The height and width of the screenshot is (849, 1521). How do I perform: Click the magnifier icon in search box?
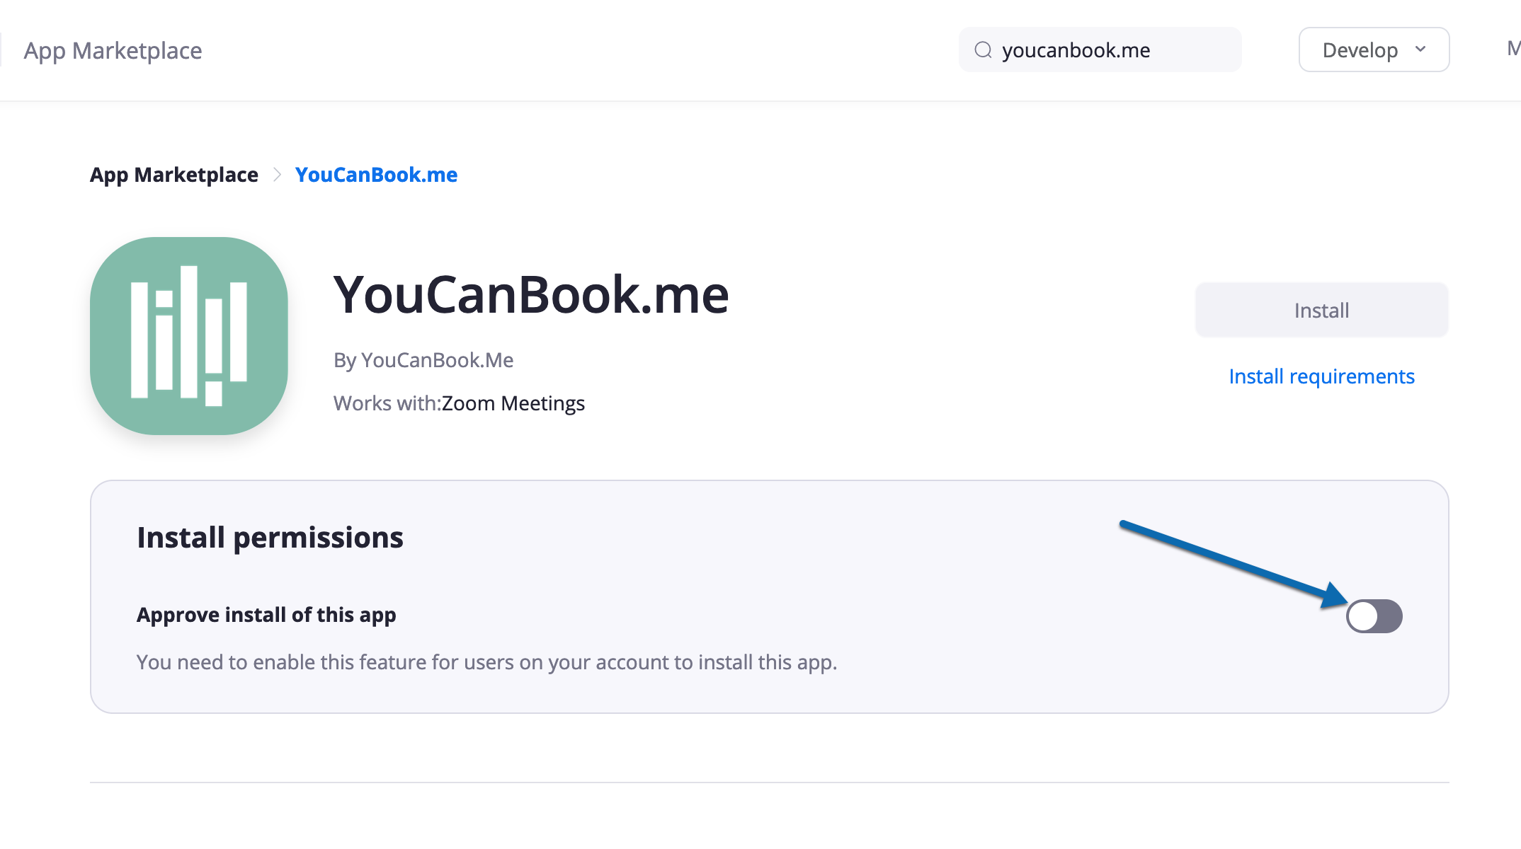983,50
